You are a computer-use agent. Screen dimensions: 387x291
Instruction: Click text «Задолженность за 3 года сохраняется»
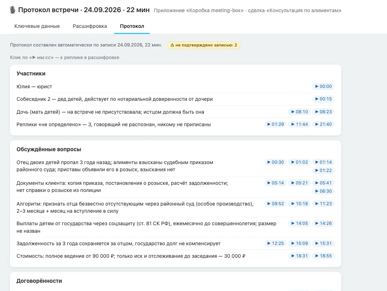pyautogui.click(x=119, y=243)
